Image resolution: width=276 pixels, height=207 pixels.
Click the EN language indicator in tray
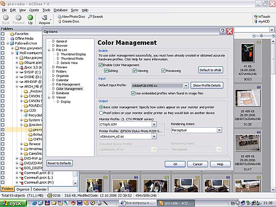(x=233, y=203)
